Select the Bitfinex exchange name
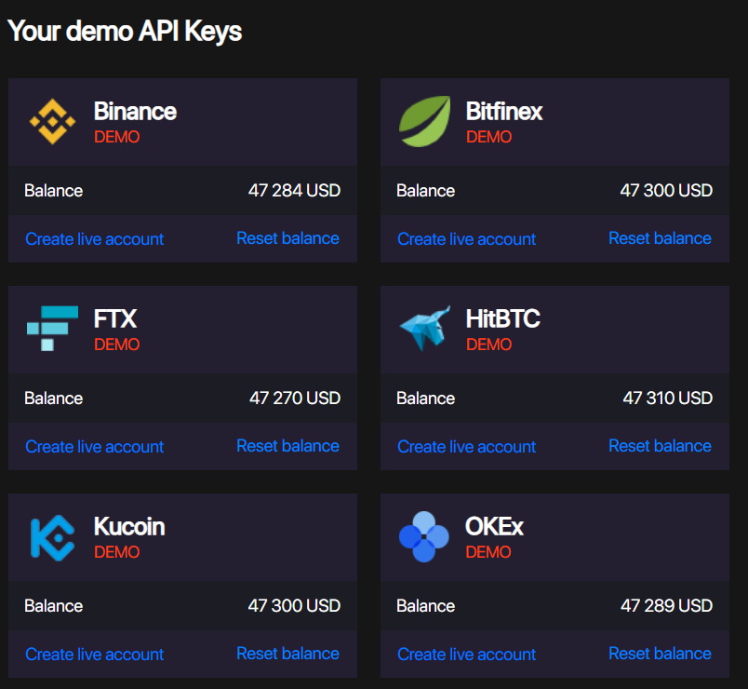 click(504, 111)
